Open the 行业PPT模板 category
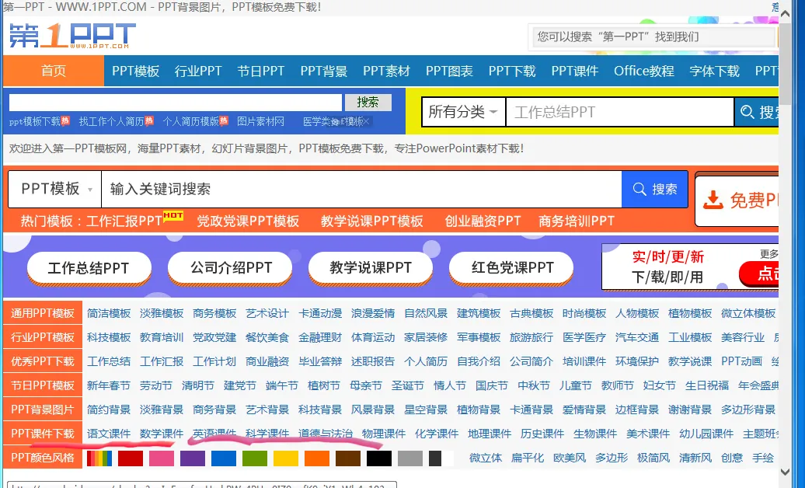The width and height of the screenshot is (805, 488). pos(43,337)
